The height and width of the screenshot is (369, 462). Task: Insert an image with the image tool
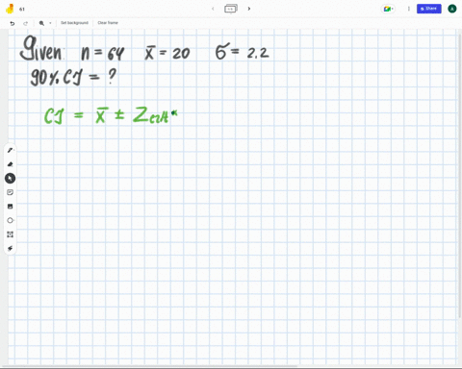(x=10, y=207)
